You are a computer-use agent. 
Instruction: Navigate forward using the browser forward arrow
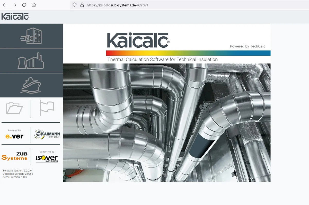pos(14,5)
